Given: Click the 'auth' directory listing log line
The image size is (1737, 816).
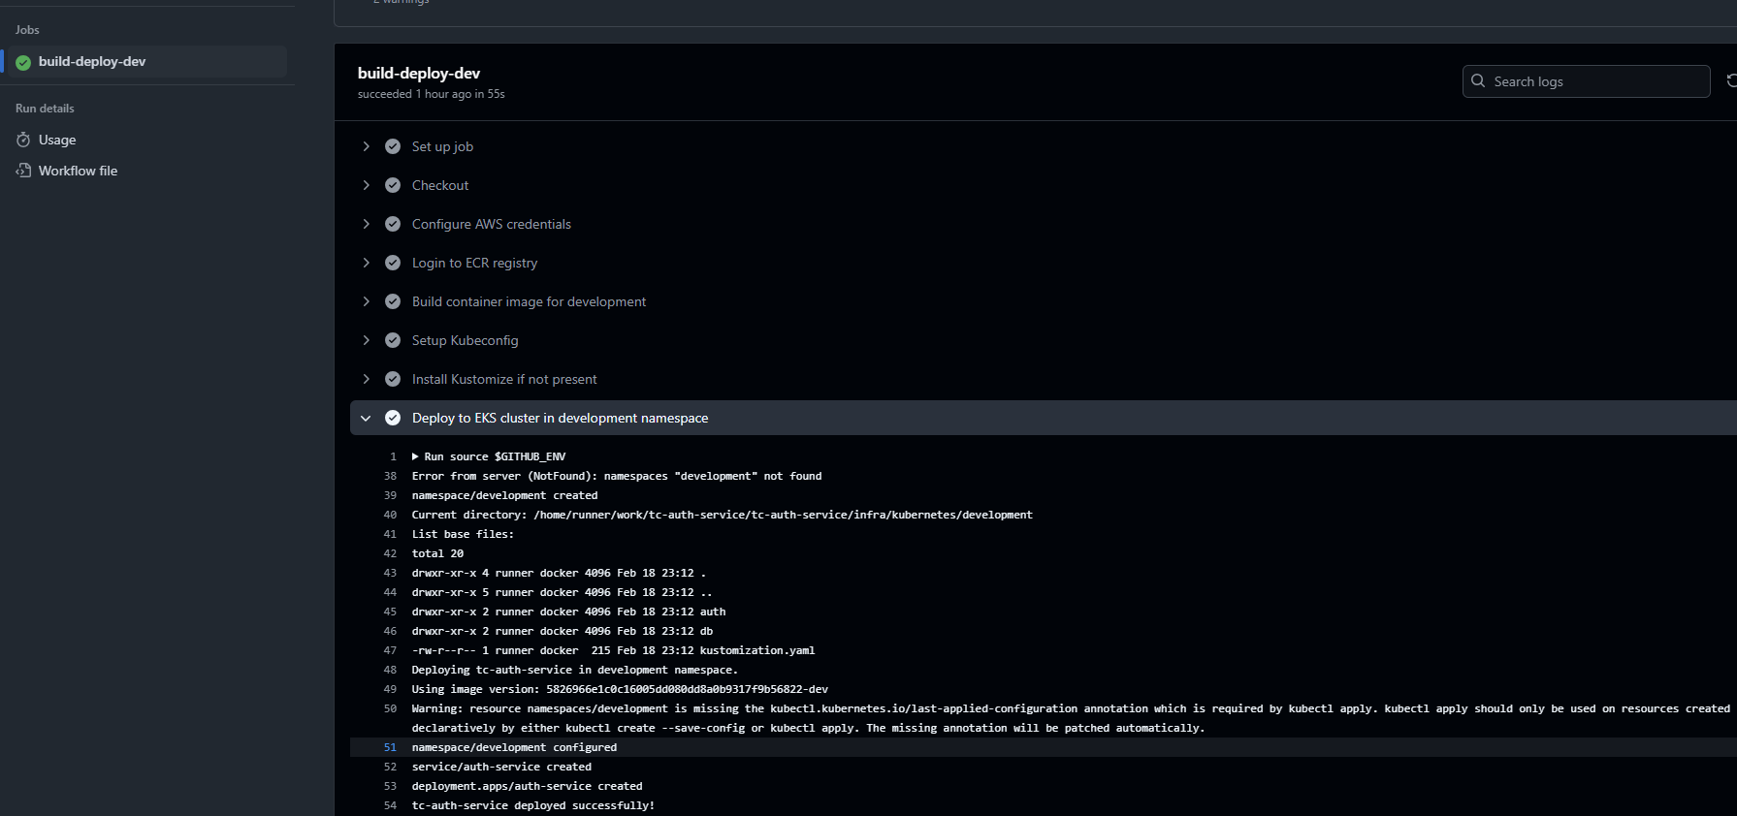Looking at the screenshot, I should click(x=568, y=612).
